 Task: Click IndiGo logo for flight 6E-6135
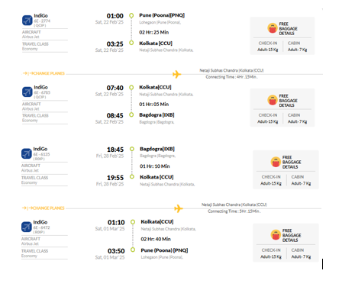click(26, 153)
